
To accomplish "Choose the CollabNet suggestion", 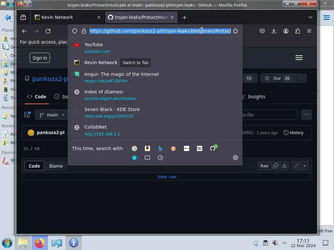I will (155, 130).
